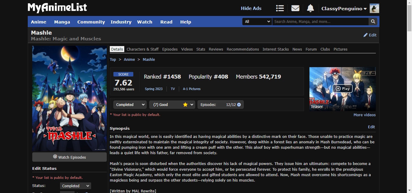Open the Anime breadcrumb link
The height and width of the screenshot is (193, 412).
129,60
